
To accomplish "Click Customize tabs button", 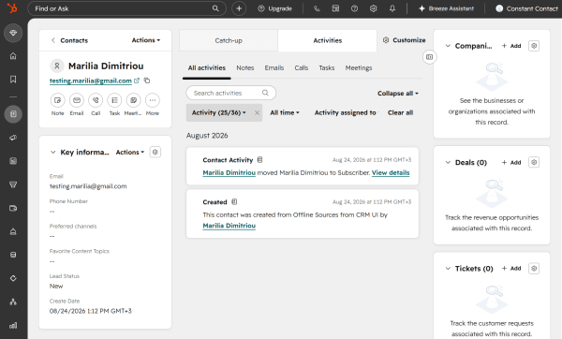I will click(x=405, y=40).
